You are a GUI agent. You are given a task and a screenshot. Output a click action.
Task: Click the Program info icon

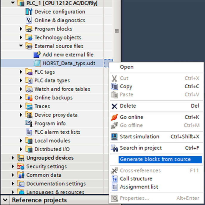click(x=29, y=124)
